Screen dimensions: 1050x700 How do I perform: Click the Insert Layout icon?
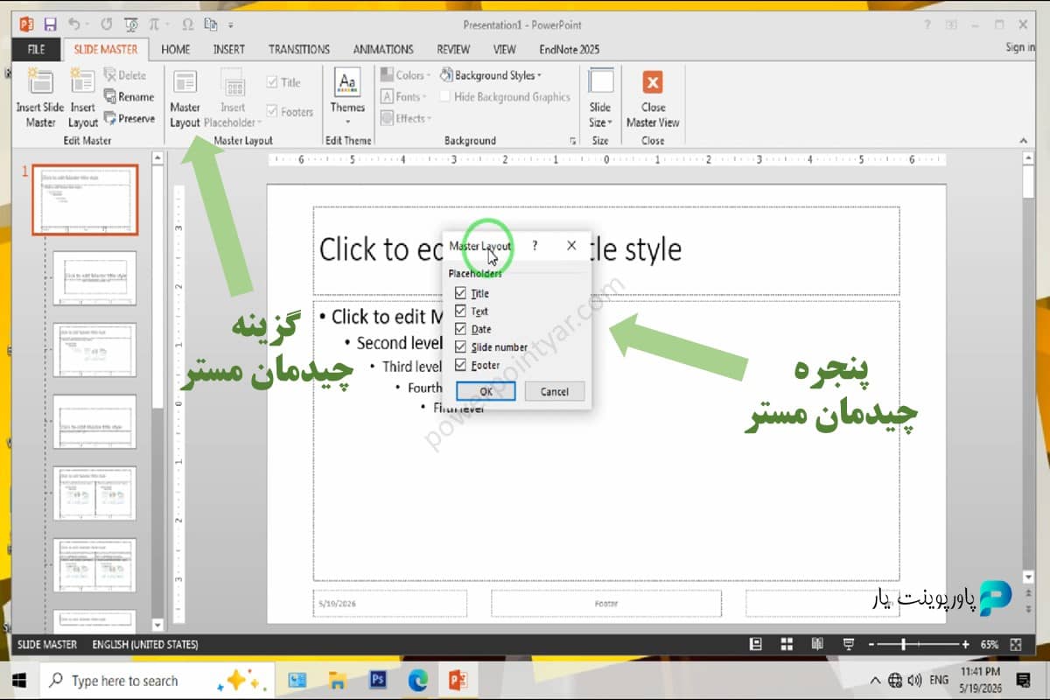point(83,98)
